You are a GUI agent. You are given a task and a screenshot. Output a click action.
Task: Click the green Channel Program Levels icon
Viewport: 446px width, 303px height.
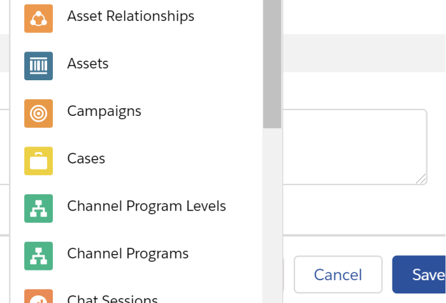pos(38,208)
